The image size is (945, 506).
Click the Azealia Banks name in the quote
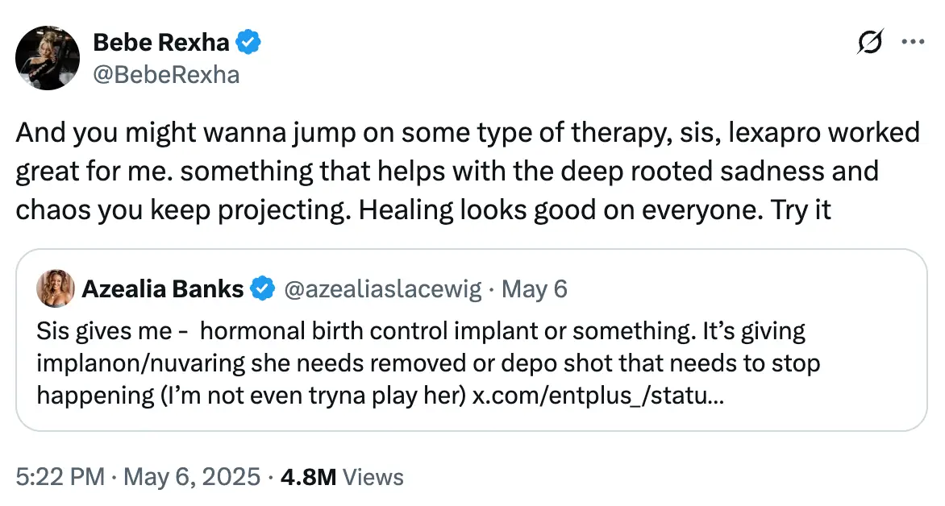(163, 288)
